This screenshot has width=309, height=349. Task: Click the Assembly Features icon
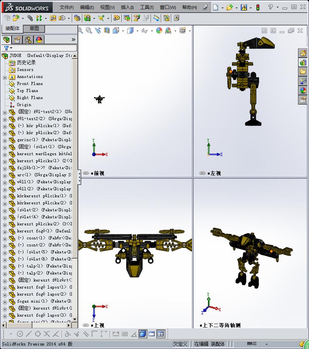87,18
